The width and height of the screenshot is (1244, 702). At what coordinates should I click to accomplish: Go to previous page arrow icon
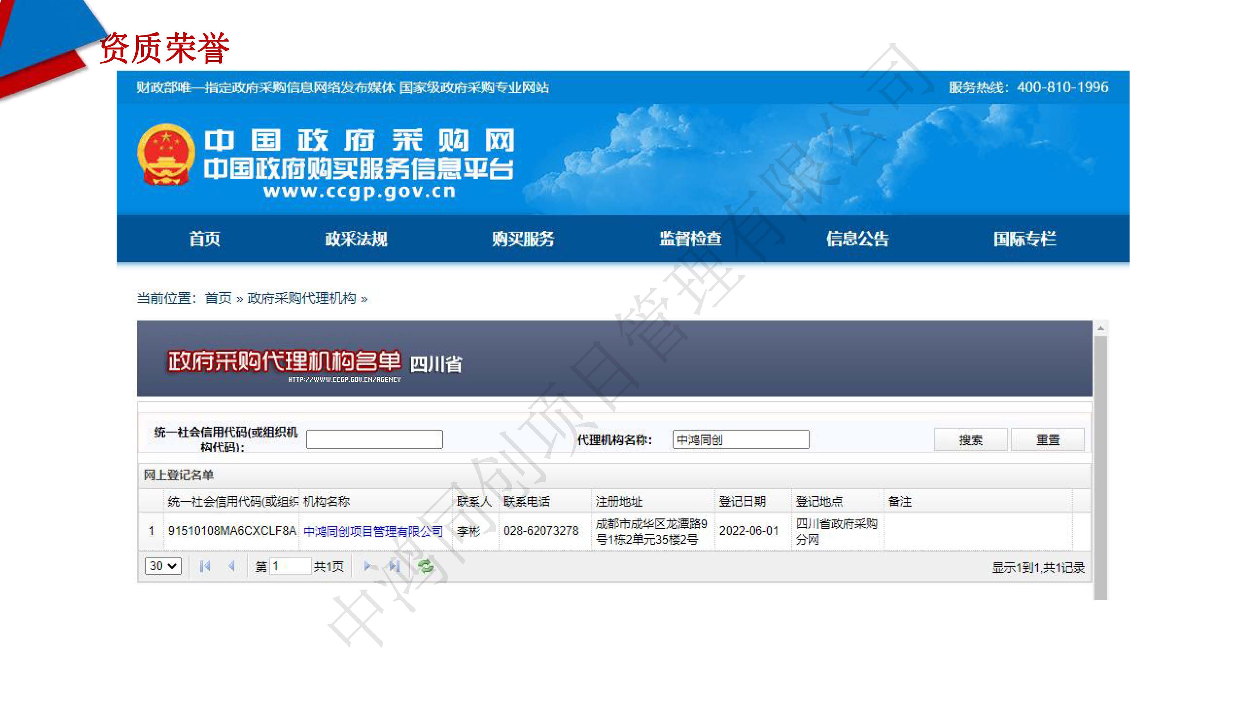232,566
